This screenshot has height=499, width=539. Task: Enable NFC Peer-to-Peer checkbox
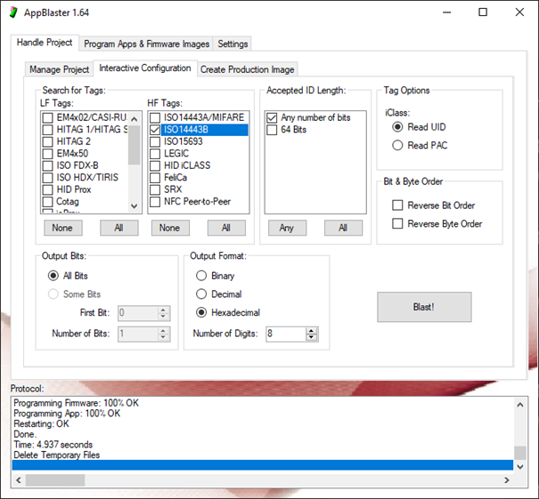(x=155, y=202)
